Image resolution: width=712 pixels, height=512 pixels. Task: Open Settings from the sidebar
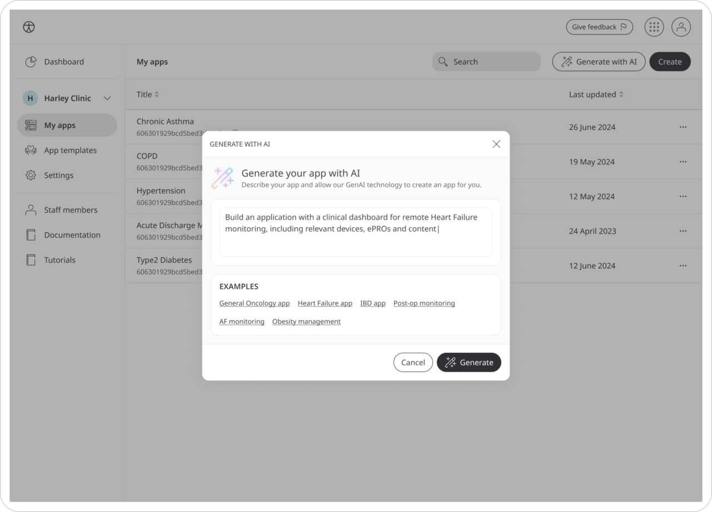coord(58,175)
